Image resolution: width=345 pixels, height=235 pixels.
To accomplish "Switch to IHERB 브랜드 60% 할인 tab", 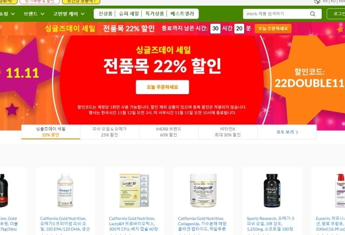I will 169,132.
